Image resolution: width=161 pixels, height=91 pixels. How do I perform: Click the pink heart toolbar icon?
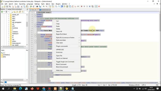[99, 6]
